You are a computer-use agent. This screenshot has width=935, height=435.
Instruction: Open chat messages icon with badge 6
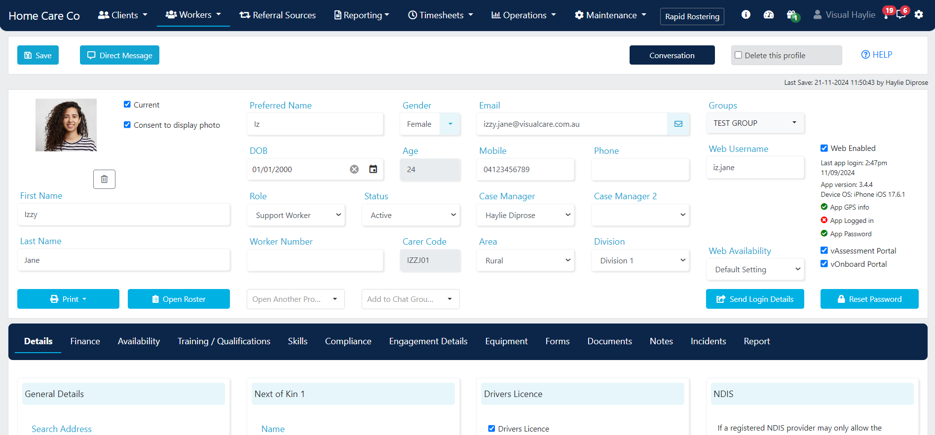coord(902,13)
